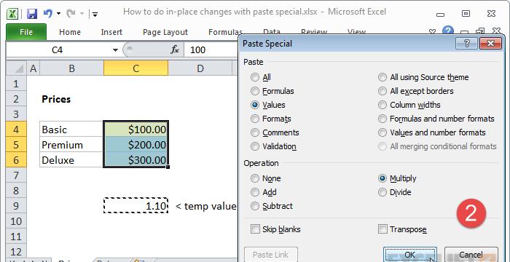Switch to the Home ribbon tab
The height and width of the screenshot is (262, 510).
pyautogui.click(x=70, y=32)
